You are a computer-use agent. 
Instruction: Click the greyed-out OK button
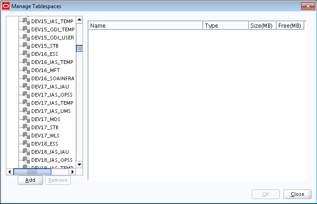(266, 194)
